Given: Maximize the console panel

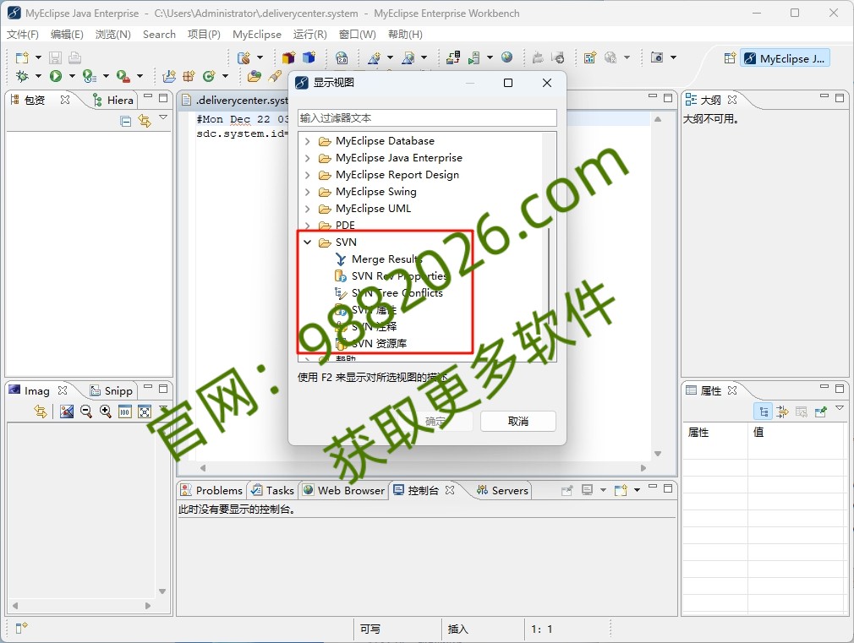Looking at the screenshot, I should click(x=668, y=488).
